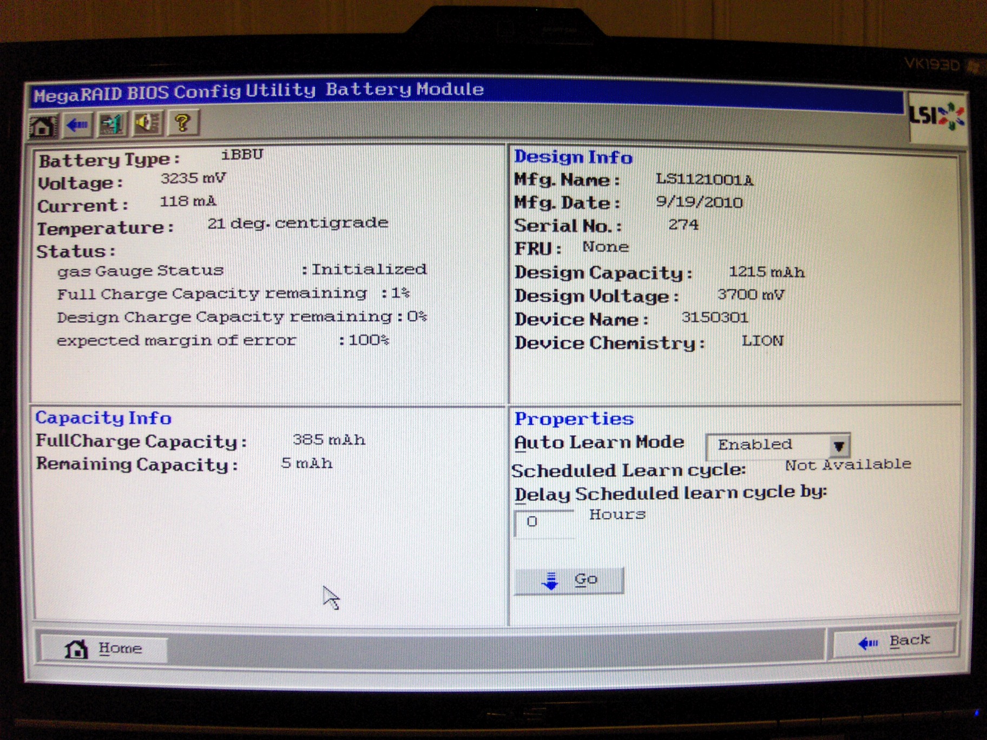Screen dimensions: 987x740
Task: Click the Back button at the bottom
Action: click(x=894, y=642)
